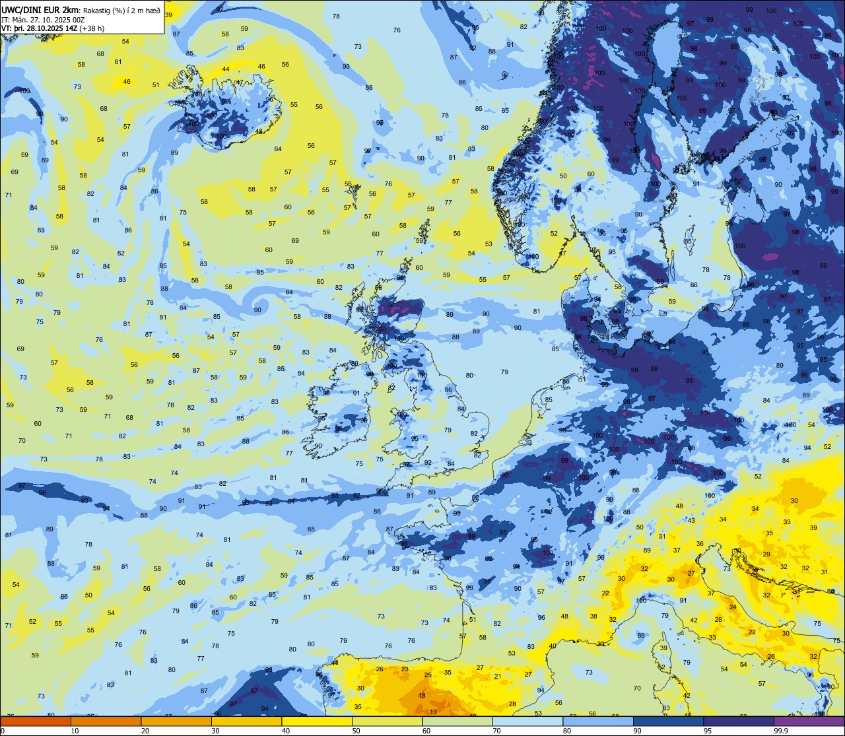The image size is (845, 736).
Task: Click the 95–99.9 dark navy legend segment
Action: (739, 721)
